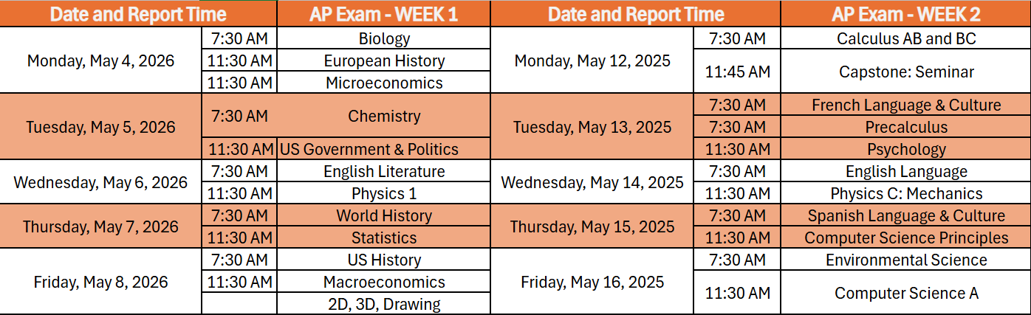Select the French Language & Culture cell
Screen dimensions: 1031x315
[906, 105]
